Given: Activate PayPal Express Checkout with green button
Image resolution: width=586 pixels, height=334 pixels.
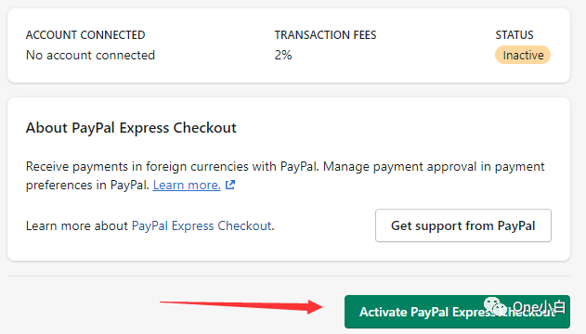Looking at the screenshot, I should [x=457, y=312].
